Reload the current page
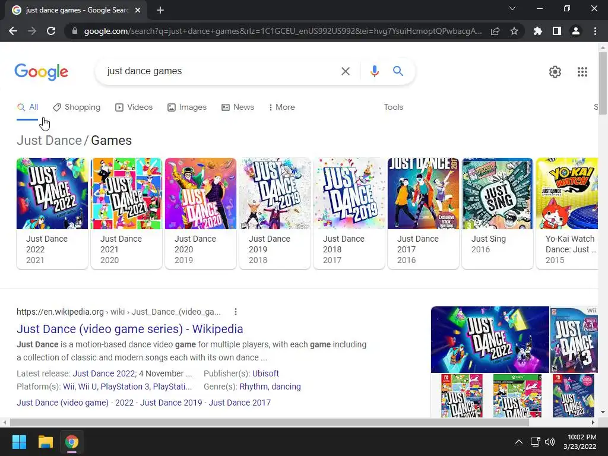The height and width of the screenshot is (456, 608). (x=51, y=31)
